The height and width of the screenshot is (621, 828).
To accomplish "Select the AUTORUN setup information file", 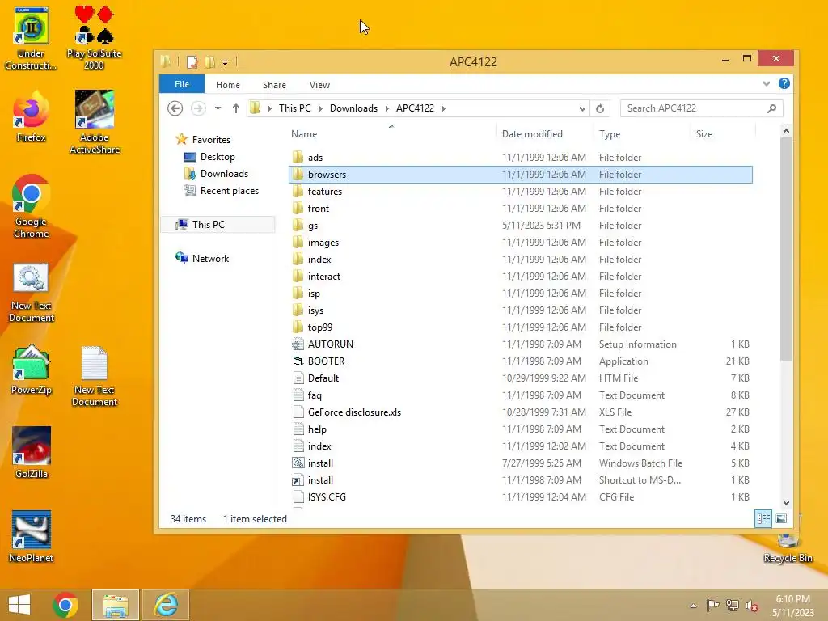I will point(521,344).
